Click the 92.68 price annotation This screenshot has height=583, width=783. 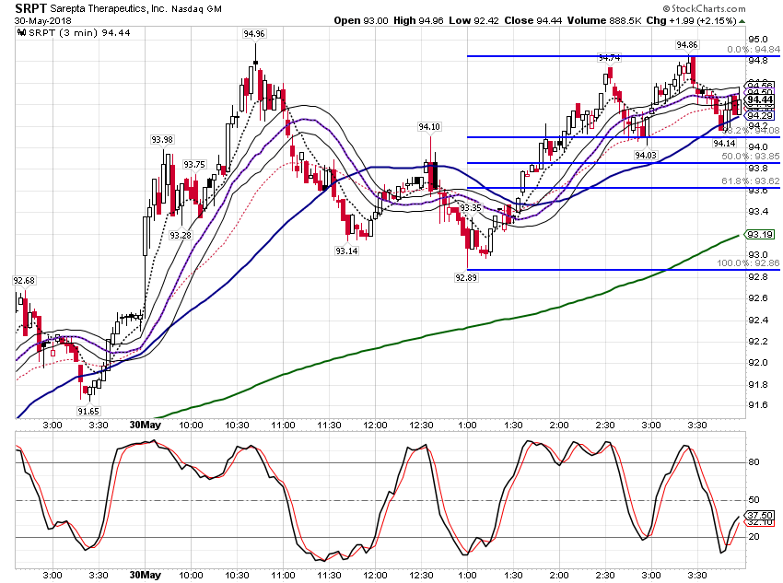click(24, 281)
